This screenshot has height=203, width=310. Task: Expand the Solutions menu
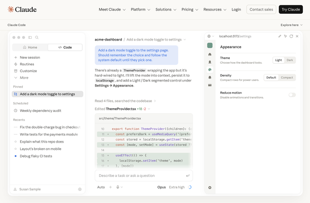166,9
